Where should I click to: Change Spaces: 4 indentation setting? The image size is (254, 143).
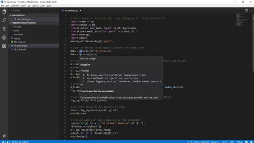[x=215, y=142]
